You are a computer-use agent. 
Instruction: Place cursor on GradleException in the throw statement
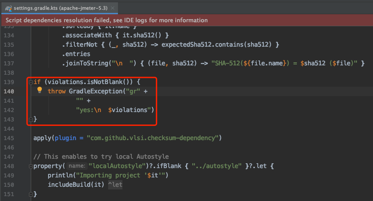click(94, 91)
